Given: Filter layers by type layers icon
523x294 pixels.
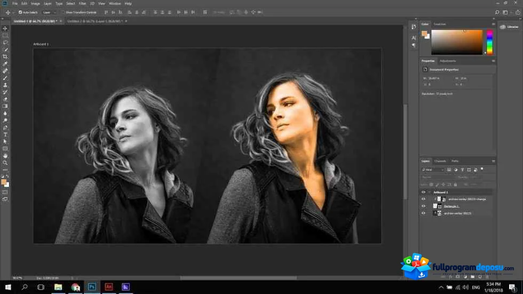Looking at the screenshot, I should [462, 170].
